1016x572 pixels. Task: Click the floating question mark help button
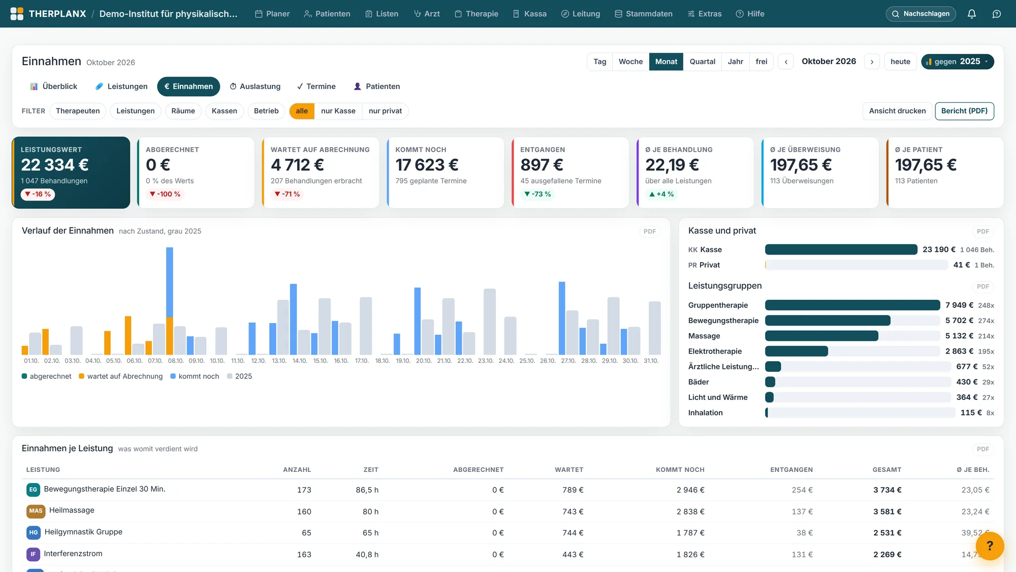[990, 546]
